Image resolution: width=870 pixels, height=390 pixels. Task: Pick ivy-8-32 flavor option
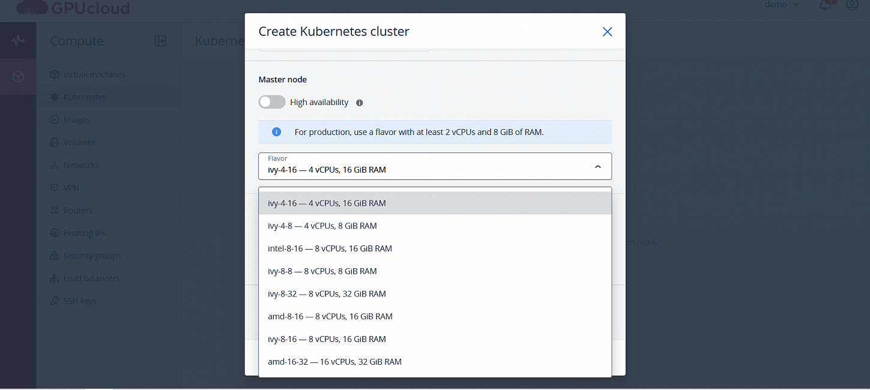tap(435, 293)
